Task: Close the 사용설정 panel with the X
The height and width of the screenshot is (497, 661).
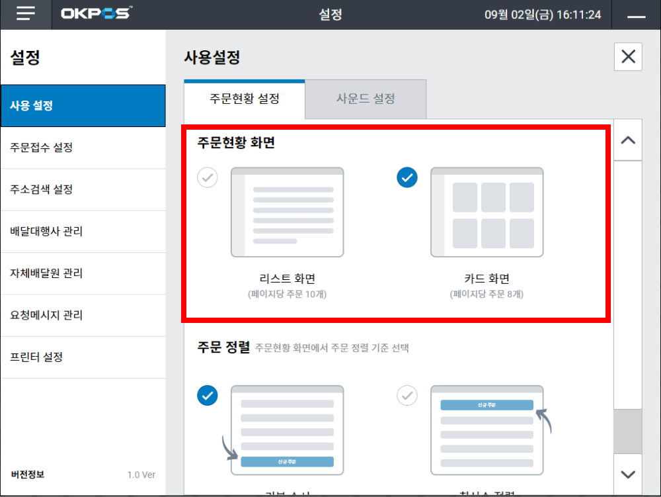Action: click(628, 57)
